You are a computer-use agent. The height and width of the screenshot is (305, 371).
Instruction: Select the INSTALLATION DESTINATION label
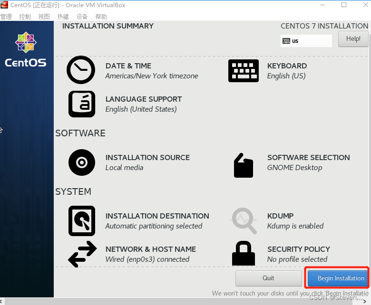pyautogui.click(x=157, y=216)
